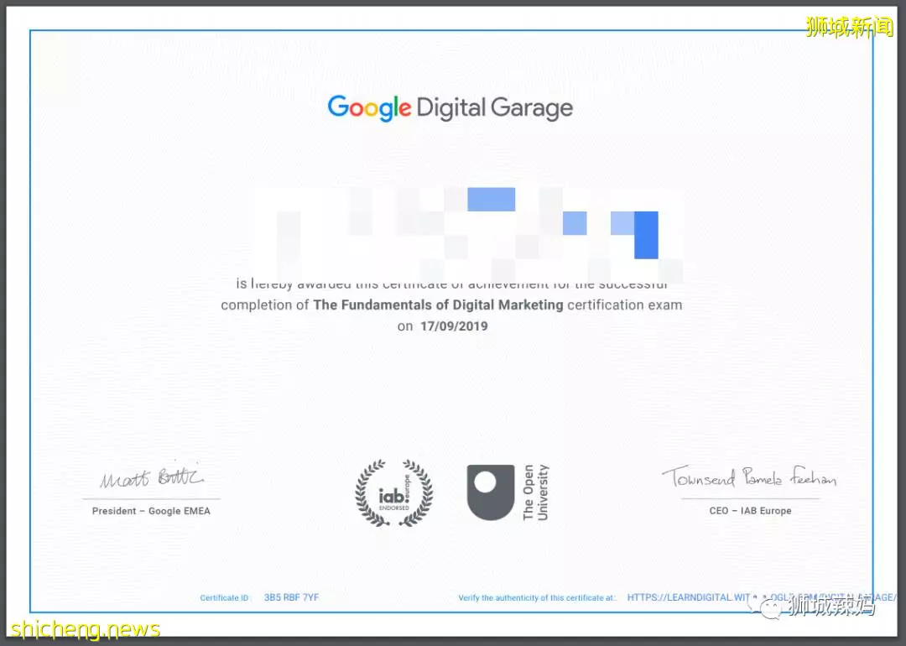Click the Townsend Pamela Feehan signature

pyautogui.click(x=749, y=477)
